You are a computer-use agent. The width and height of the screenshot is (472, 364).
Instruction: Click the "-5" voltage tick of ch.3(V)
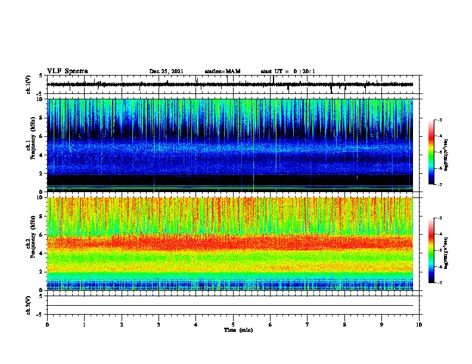click(x=40, y=315)
